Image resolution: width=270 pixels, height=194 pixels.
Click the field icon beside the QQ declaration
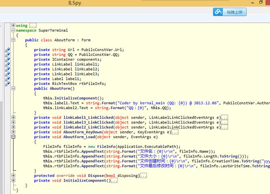coord(7,55)
